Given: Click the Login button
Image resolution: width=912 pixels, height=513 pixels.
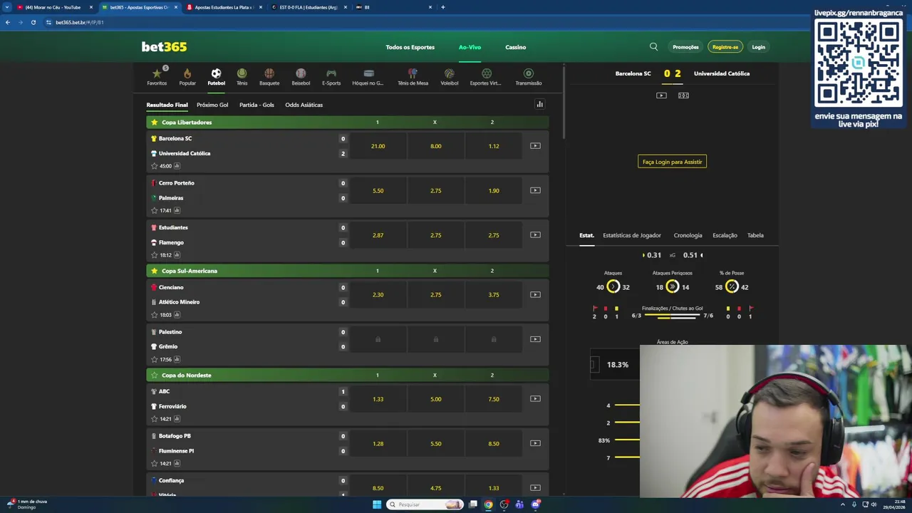Looking at the screenshot, I should tap(758, 47).
